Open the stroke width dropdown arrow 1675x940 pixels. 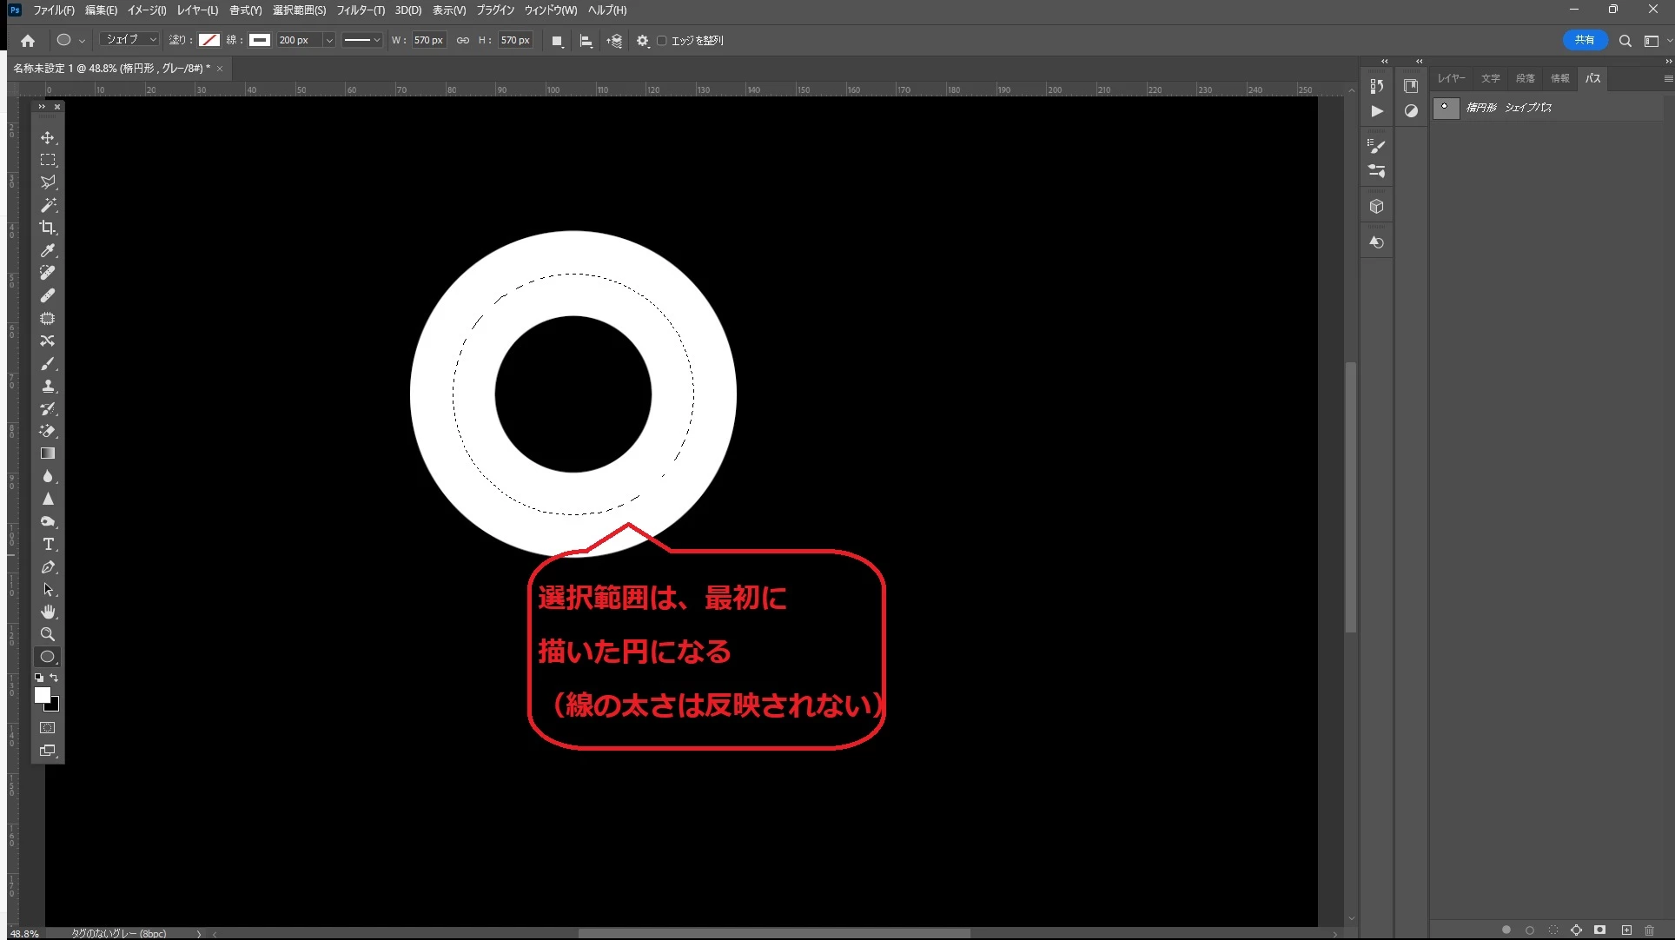[328, 41]
